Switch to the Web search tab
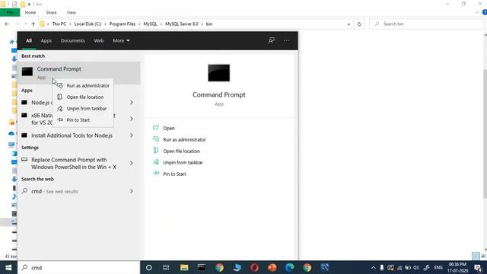This screenshot has width=487, height=274. (x=99, y=40)
